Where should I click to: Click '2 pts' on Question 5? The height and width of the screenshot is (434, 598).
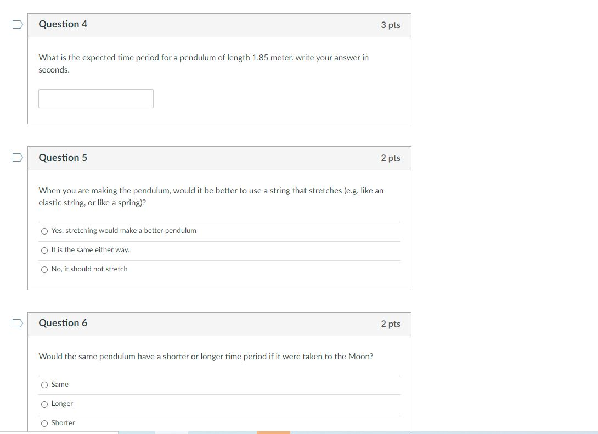click(x=391, y=158)
